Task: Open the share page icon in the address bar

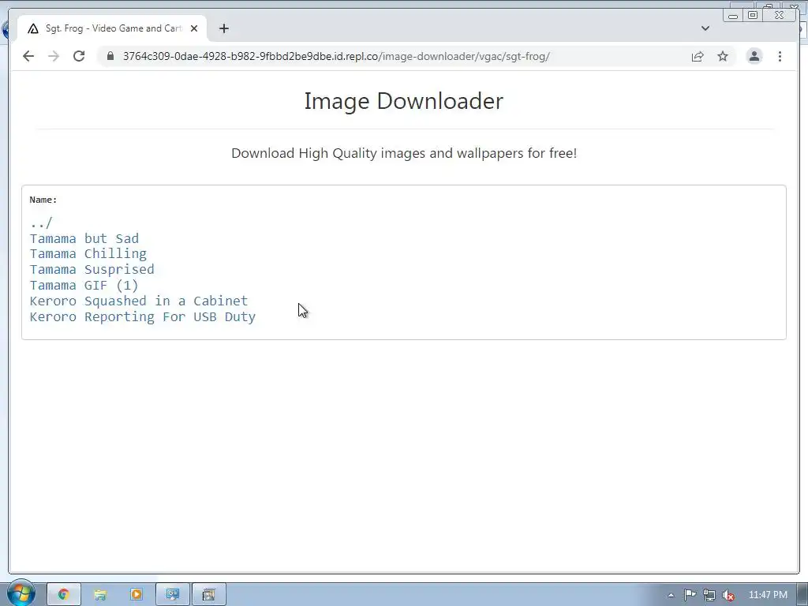Action: click(x=698, y=56)
